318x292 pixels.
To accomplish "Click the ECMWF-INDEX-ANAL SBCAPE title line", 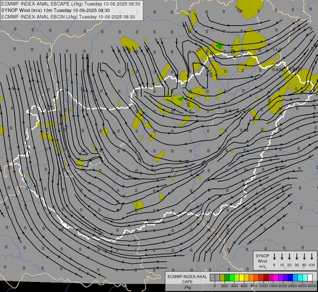I will (x=71, y=4).
